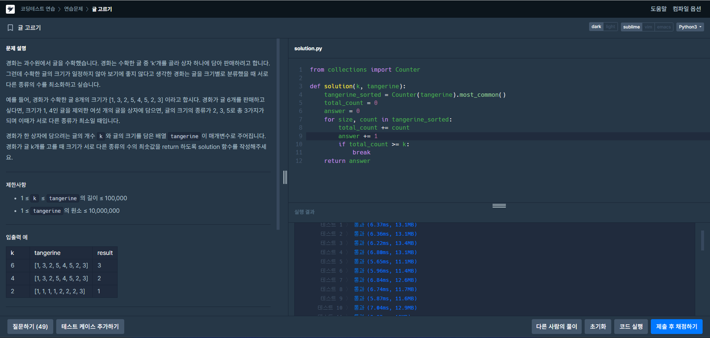This screenshot has height=338, width=710.
Task: Grab the horizontal result panel splitter handle
Action: pos(499,206)
